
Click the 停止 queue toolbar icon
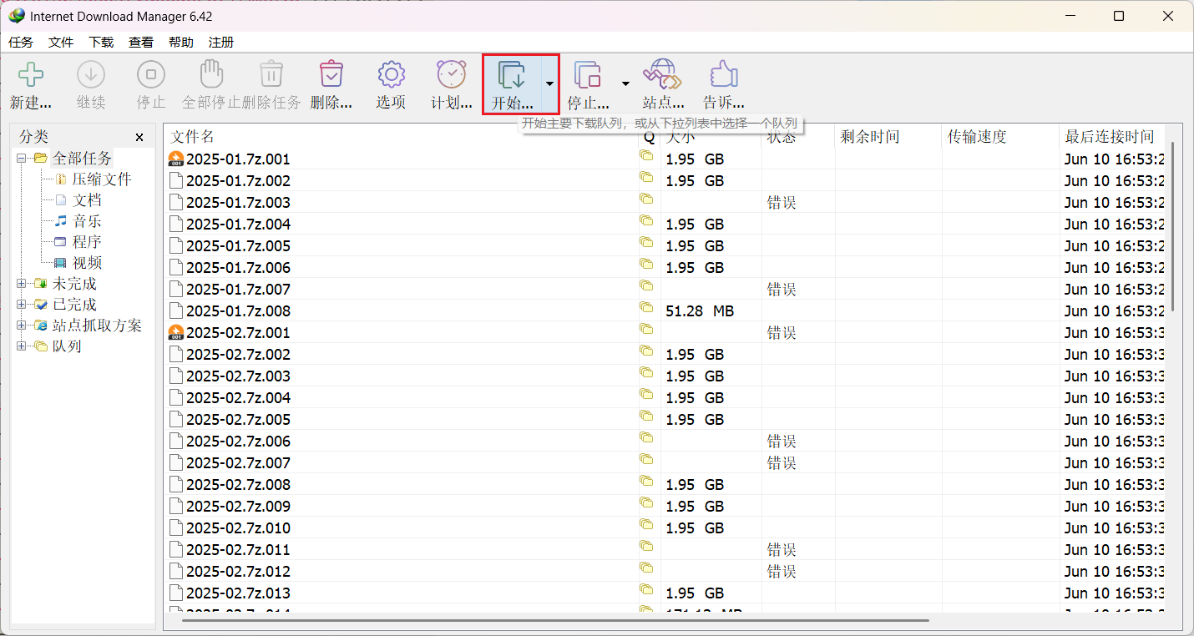coord(589,74)
